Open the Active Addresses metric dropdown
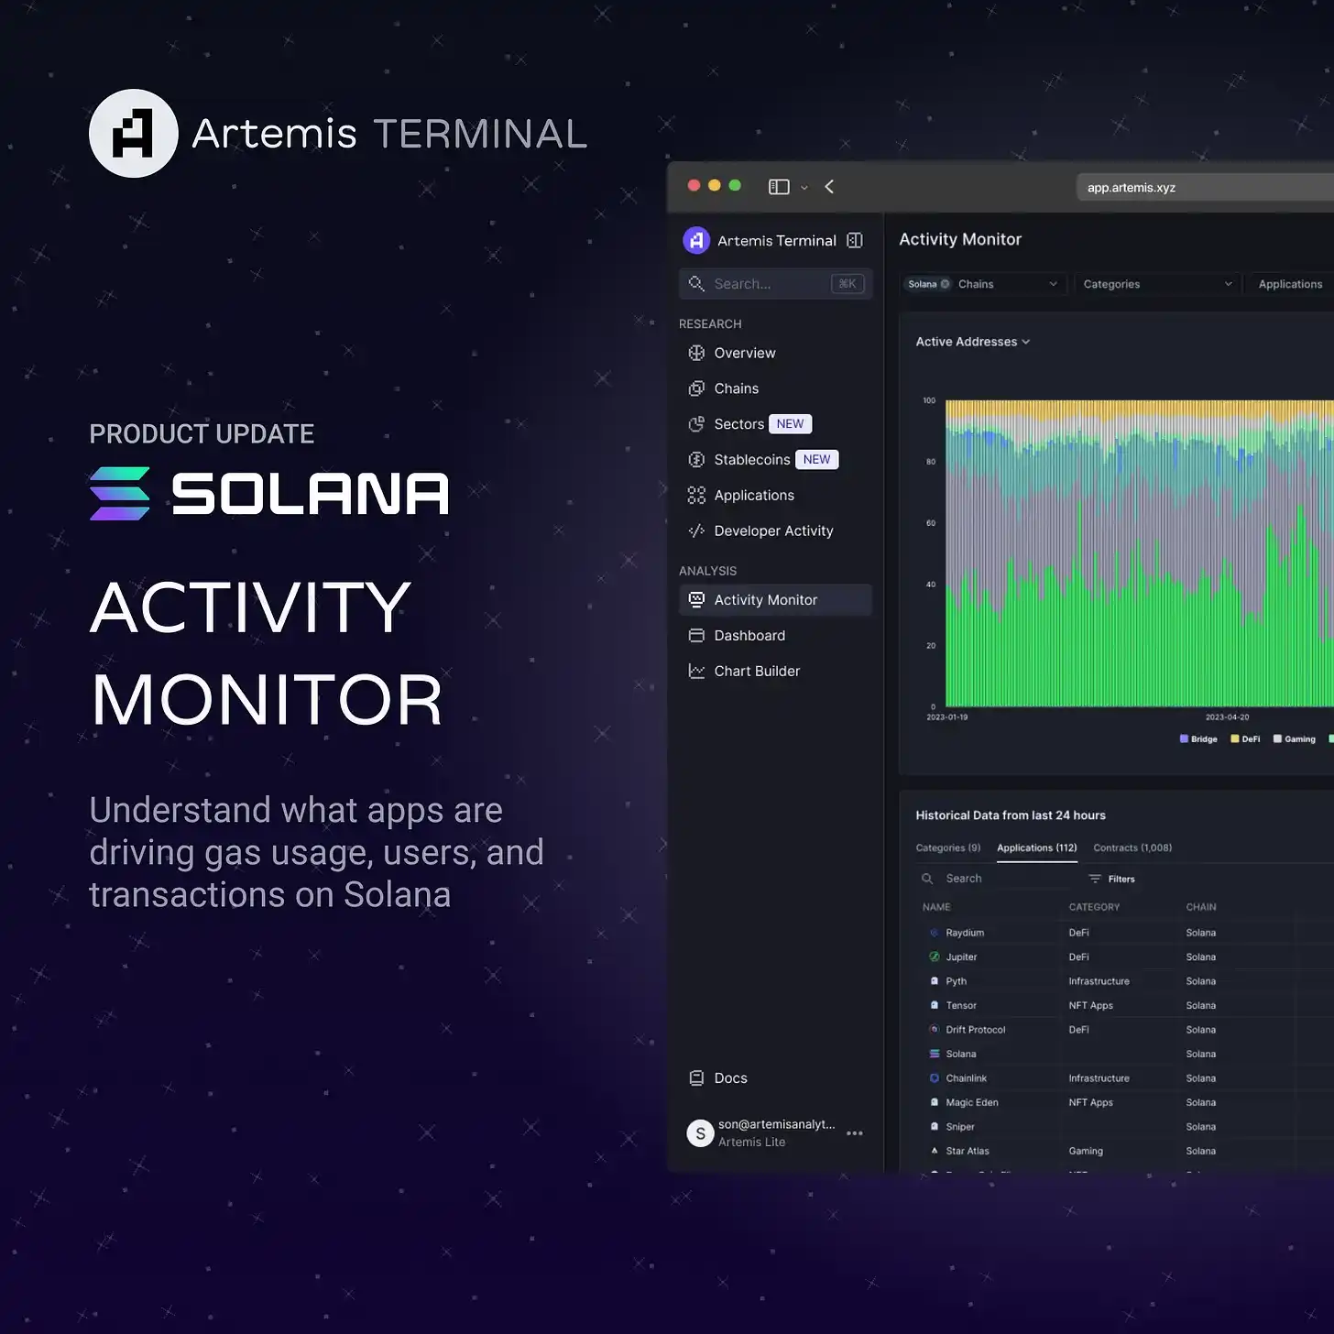Viewport: 1334px width, 1334px height. pos(973,342)
